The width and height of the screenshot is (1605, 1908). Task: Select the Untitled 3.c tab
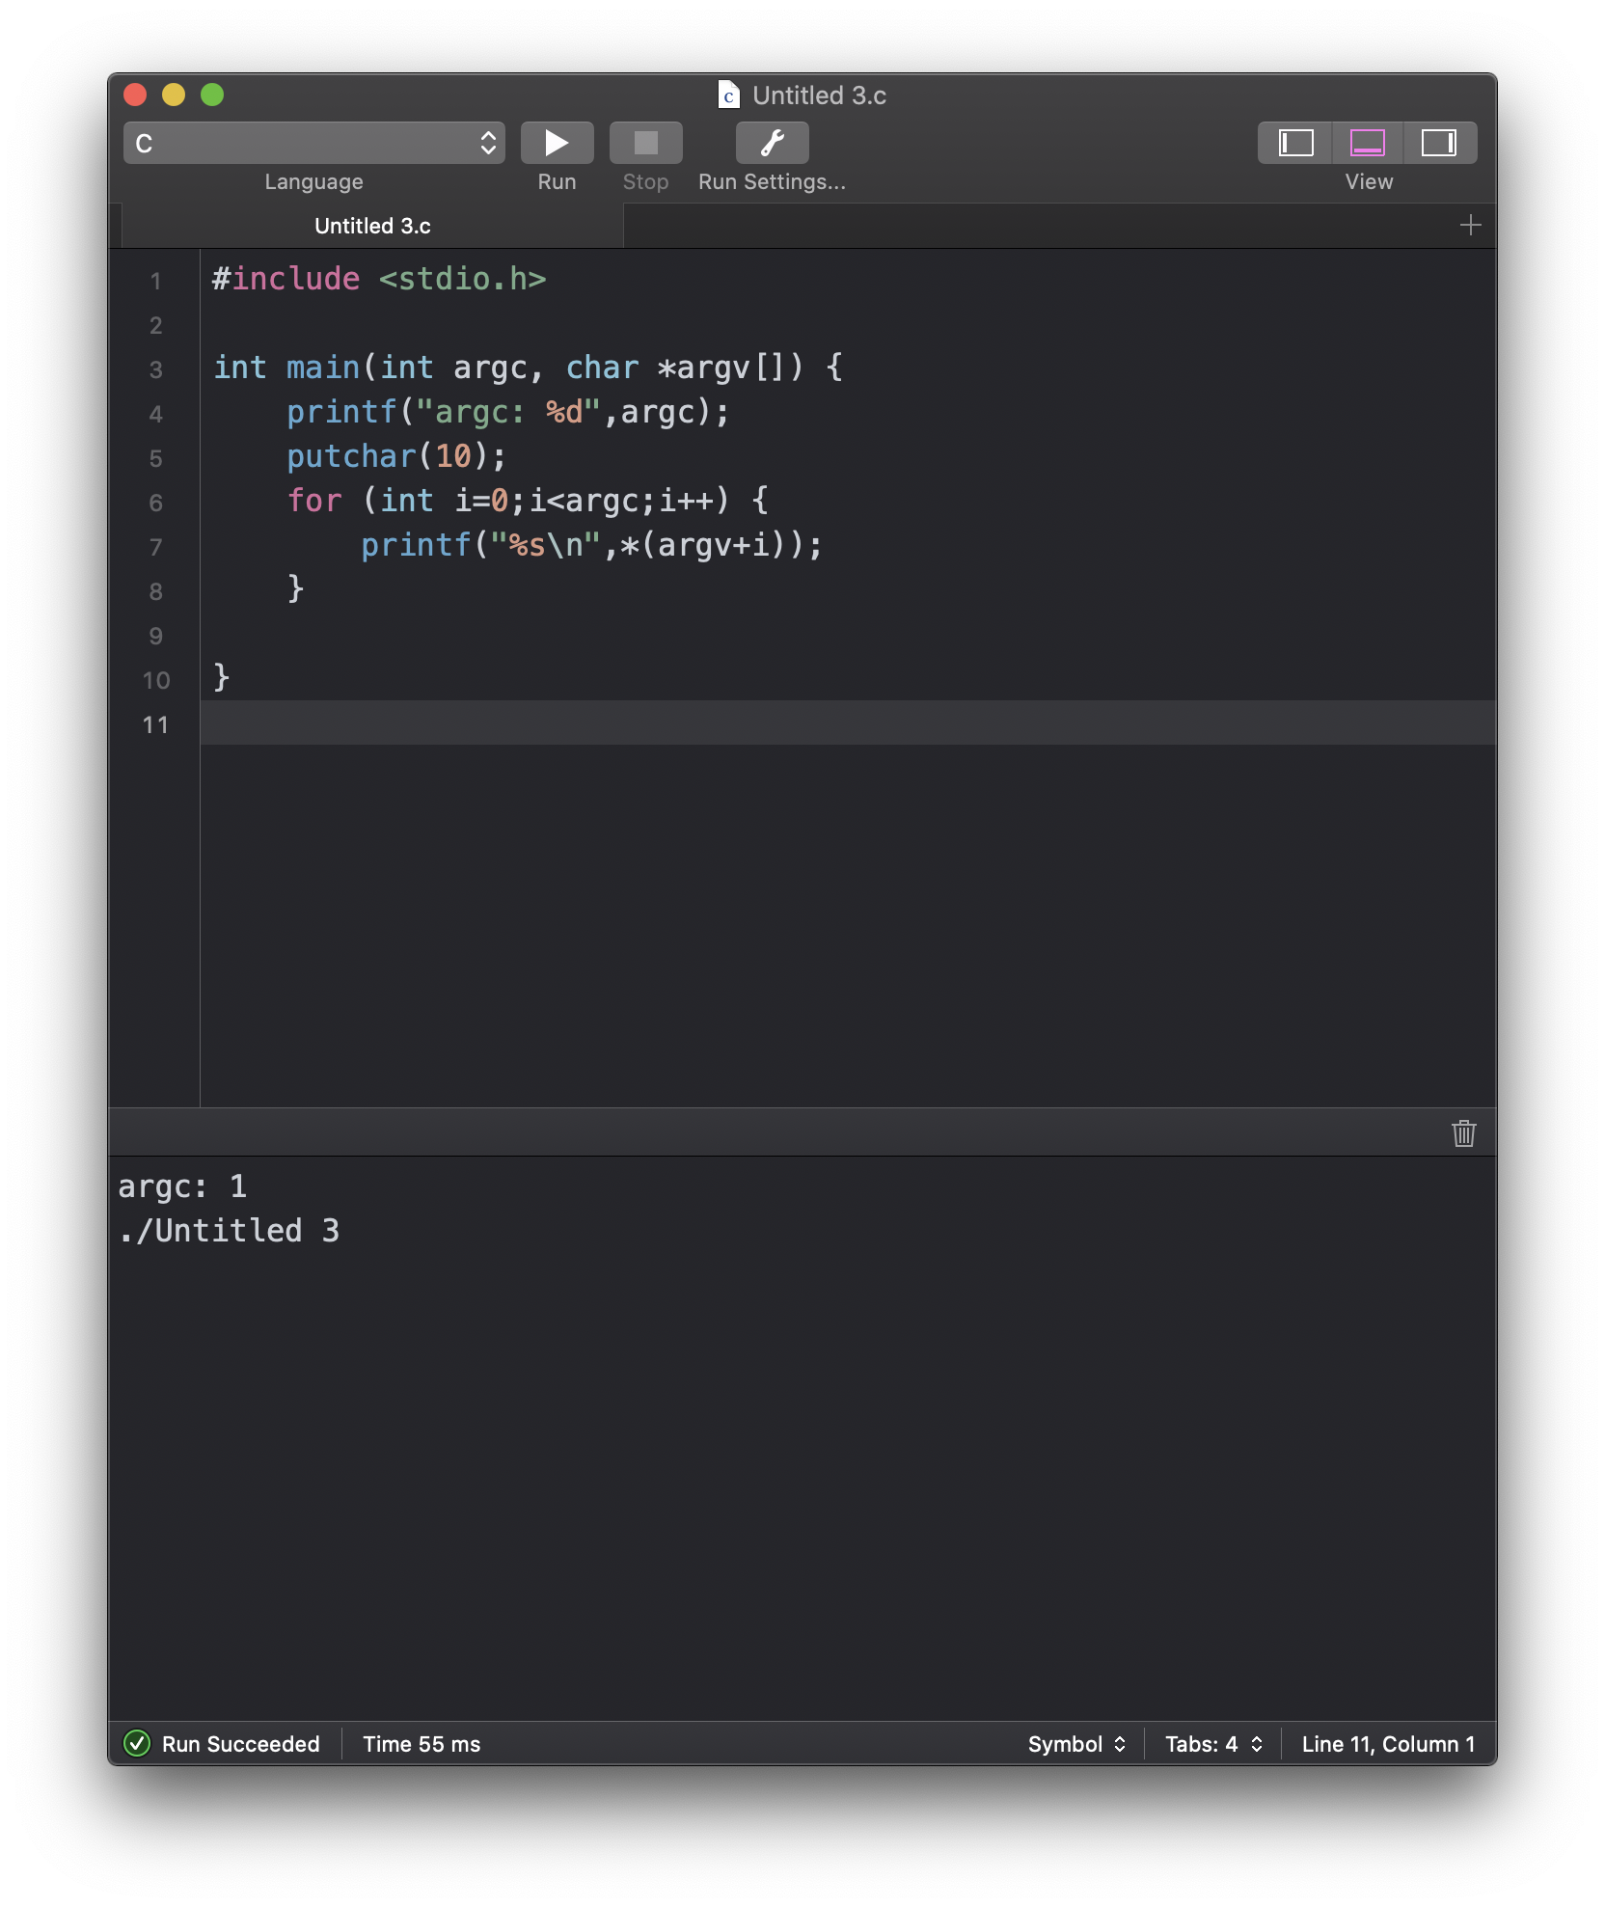[x=372, y=226]
